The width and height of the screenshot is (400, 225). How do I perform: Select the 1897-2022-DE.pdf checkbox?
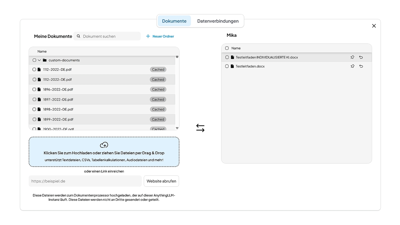pyautogui.click(x=34, y=99)
